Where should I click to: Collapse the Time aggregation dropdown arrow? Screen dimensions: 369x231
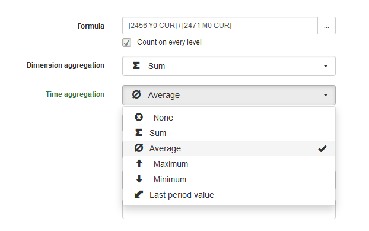[326, 95]
